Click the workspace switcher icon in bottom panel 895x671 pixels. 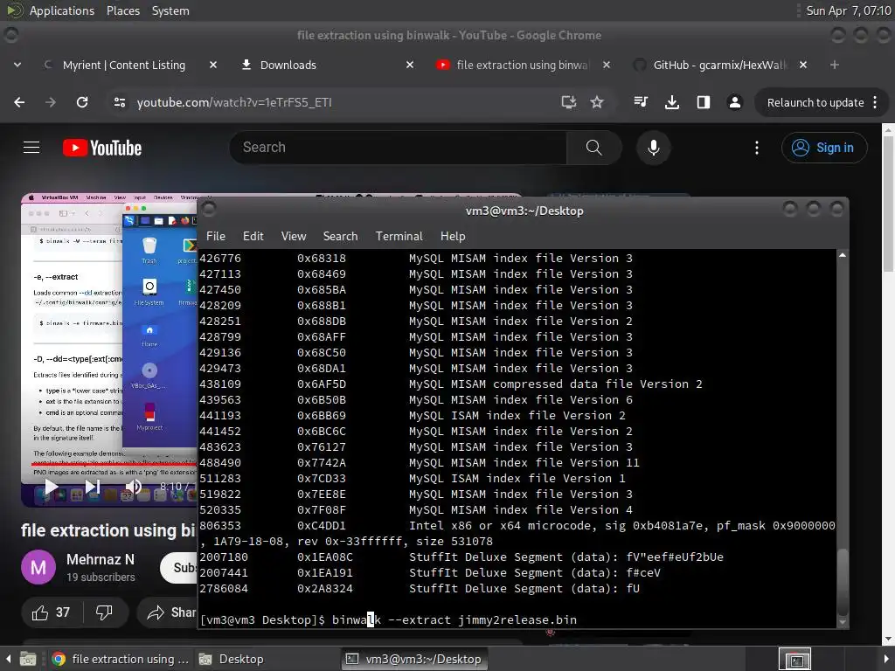click(794, 660)
